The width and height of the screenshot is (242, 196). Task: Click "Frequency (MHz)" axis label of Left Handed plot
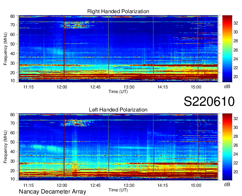click(x=5, y=147)
